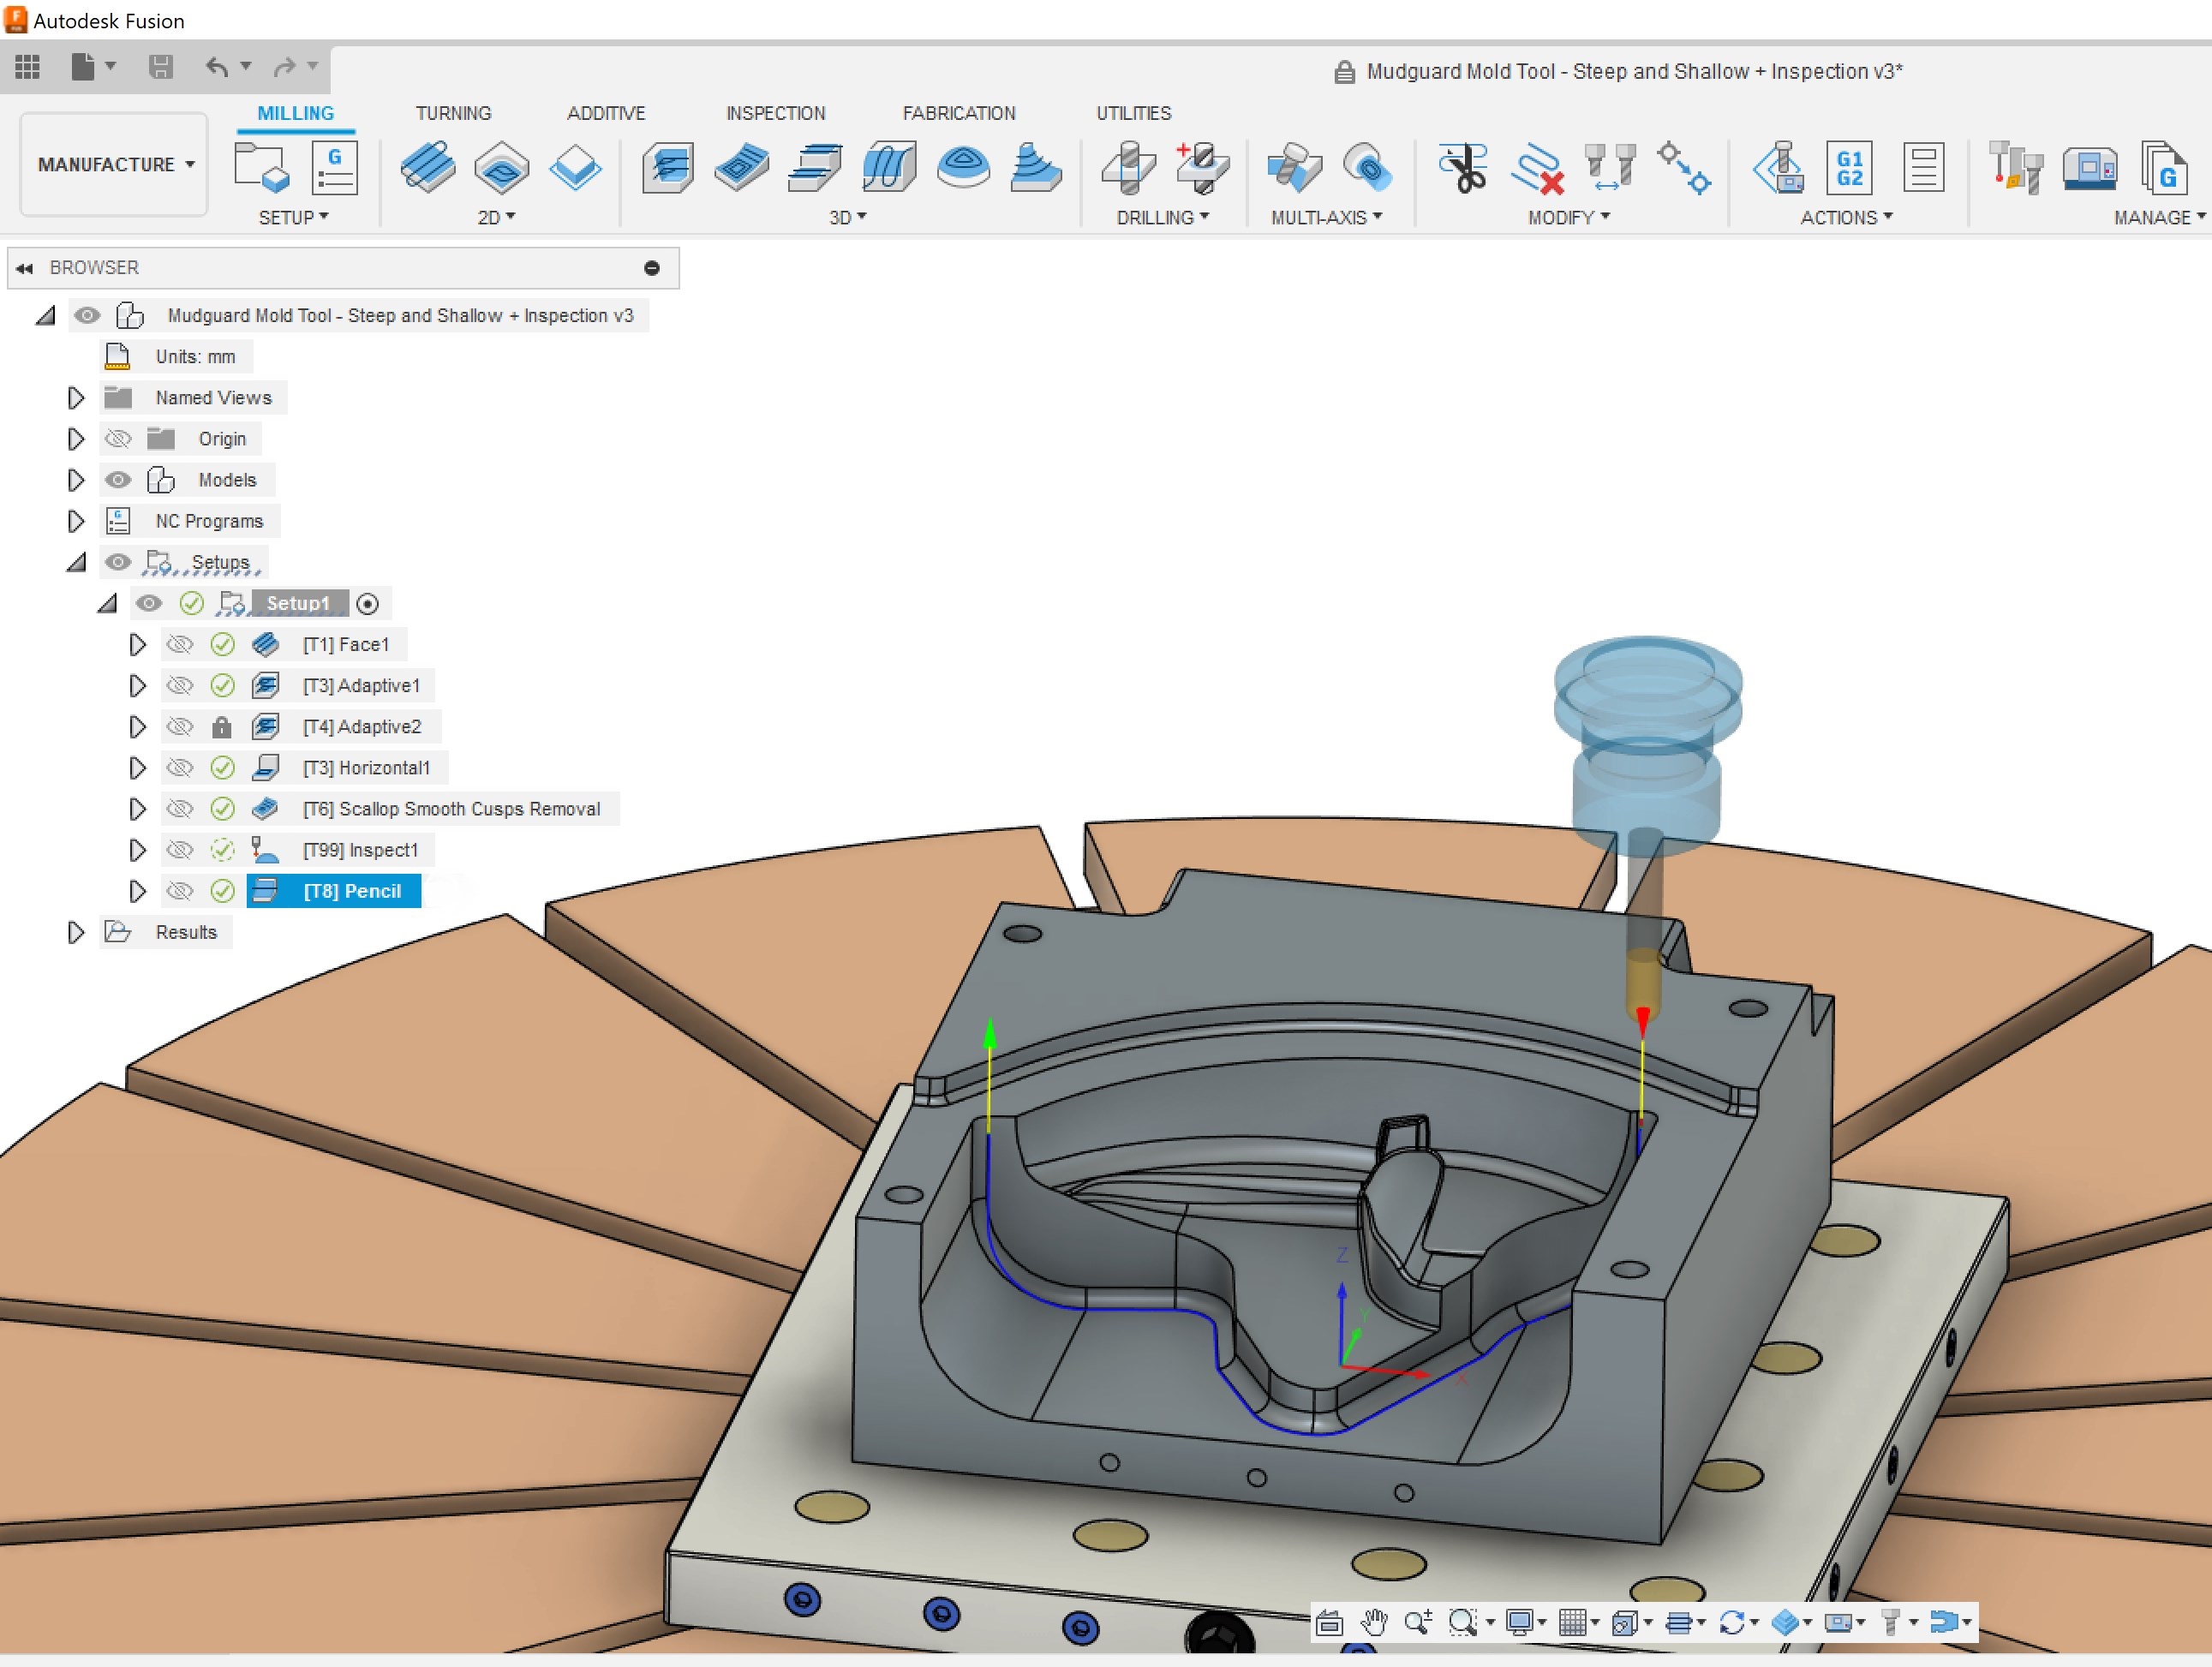Image resolution: width=2212 pixels, height=1667 pixels.
Task: Switch to the FABRICATION tab
Action: coord(959,113)
